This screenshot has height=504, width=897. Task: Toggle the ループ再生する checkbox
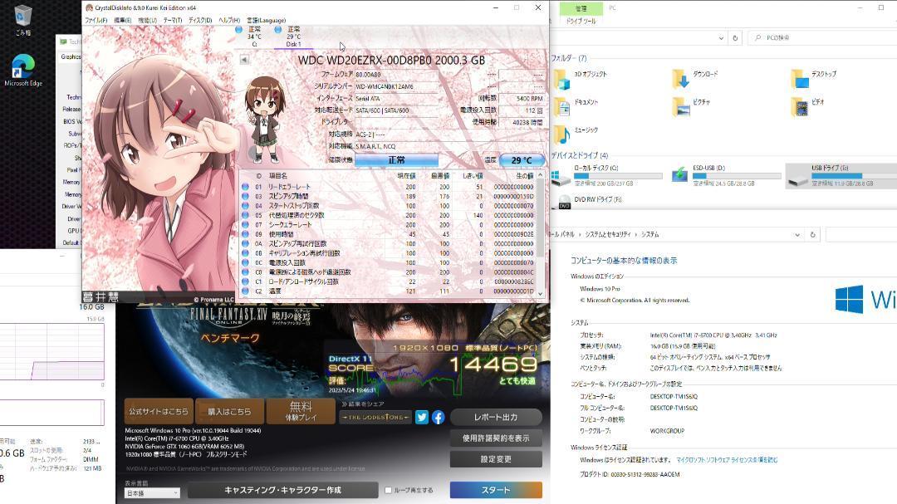coord(389,490)
